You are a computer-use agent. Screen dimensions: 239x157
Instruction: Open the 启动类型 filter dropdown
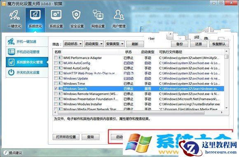coord(94,44)
